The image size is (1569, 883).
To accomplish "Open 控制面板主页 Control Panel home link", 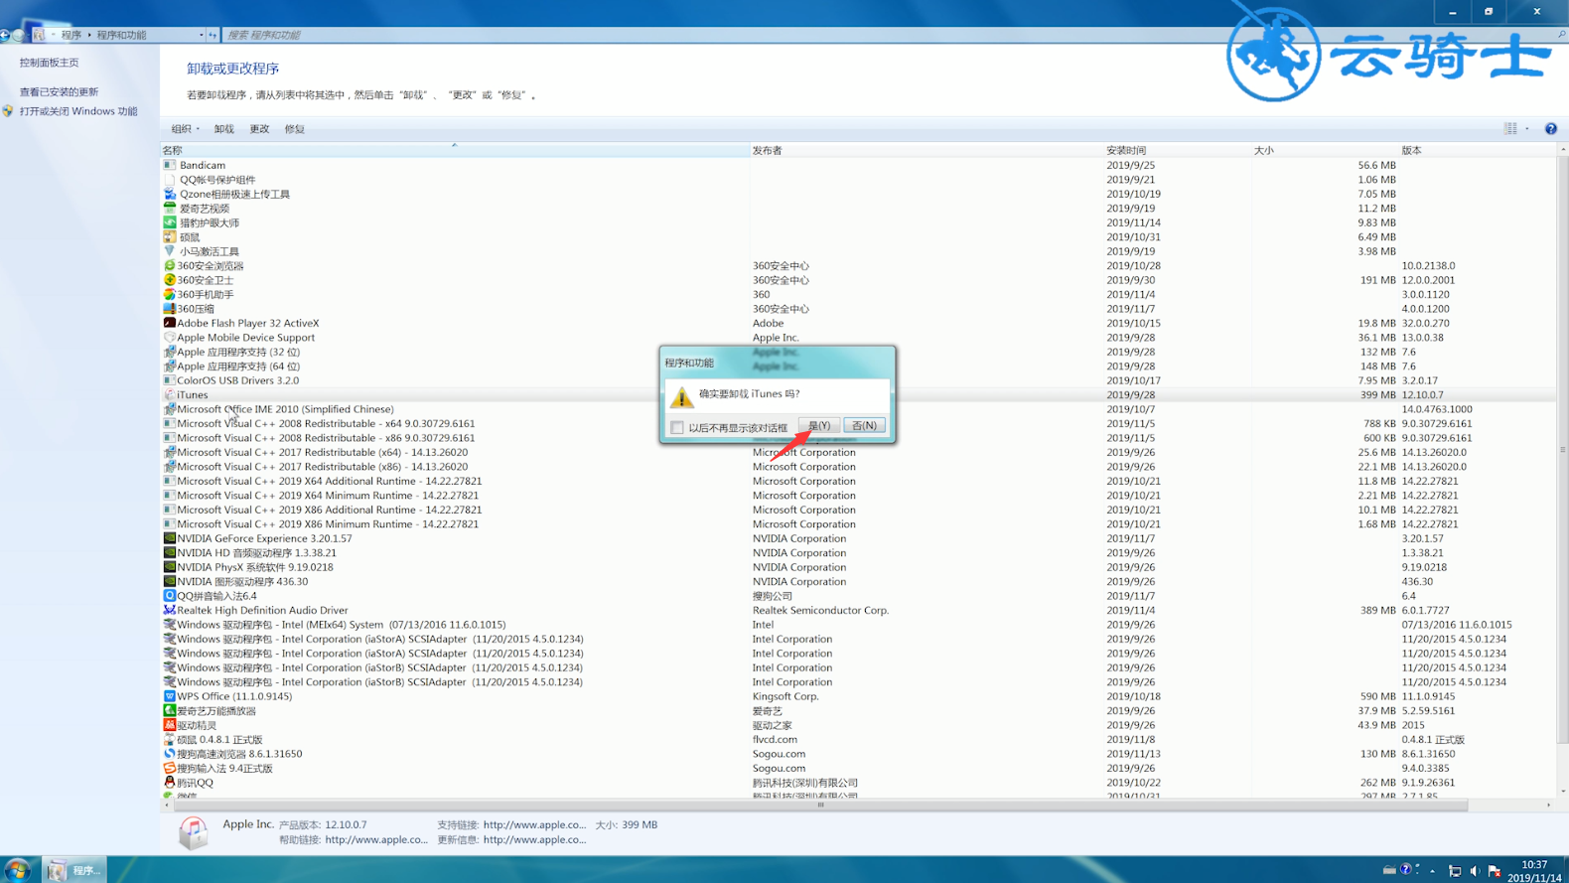I will [50, 63].
